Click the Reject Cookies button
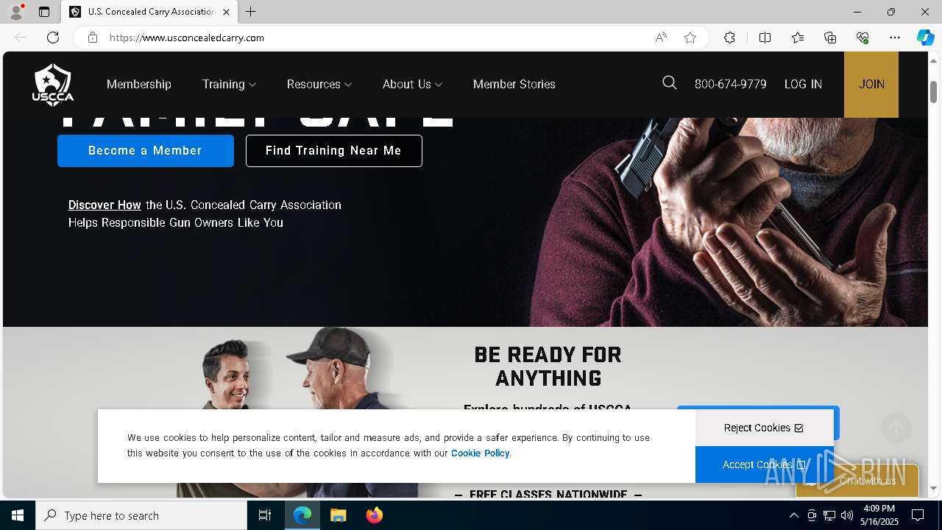This screenshot has height=530, width=942. coord(764,428)
